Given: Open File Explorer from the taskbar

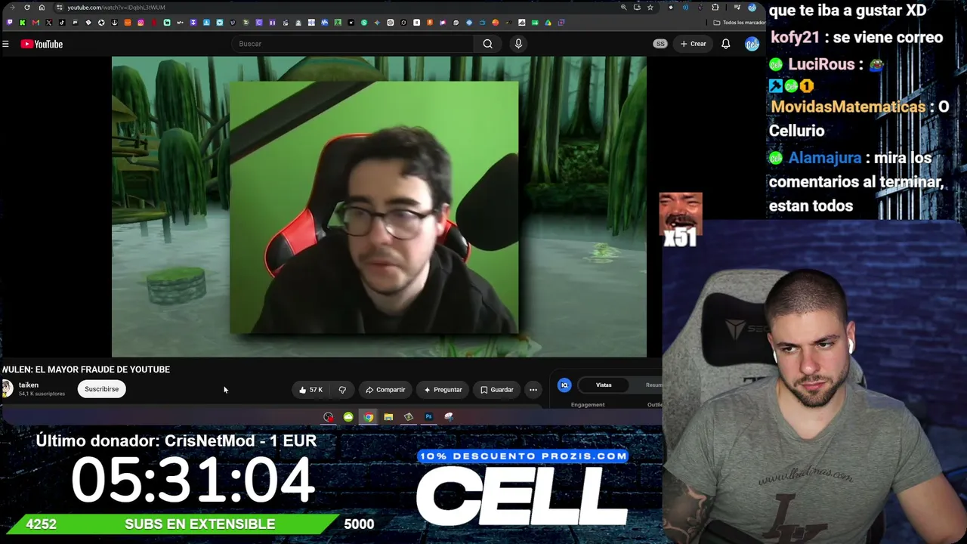Looking at the screenshot, I should 388,417.
